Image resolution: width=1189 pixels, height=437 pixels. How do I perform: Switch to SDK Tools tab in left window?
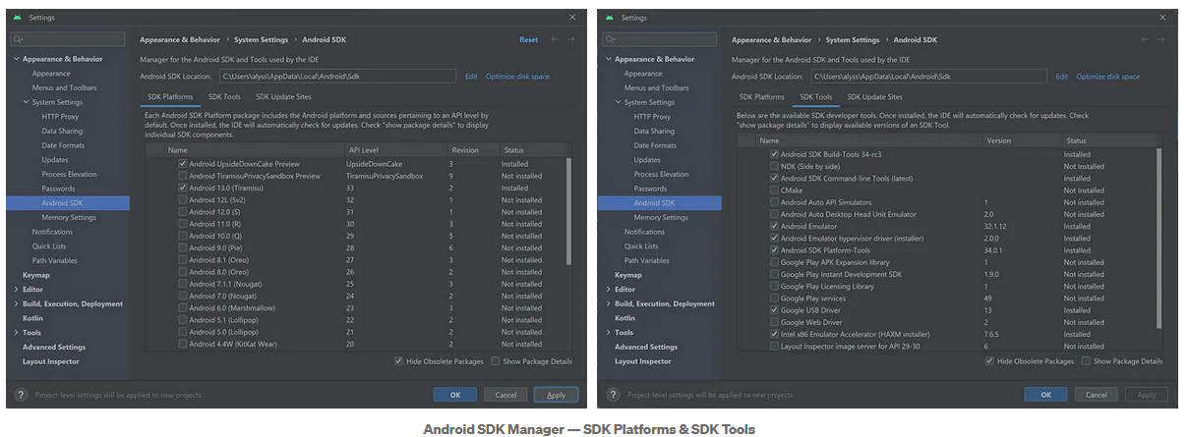coord(224,97)
